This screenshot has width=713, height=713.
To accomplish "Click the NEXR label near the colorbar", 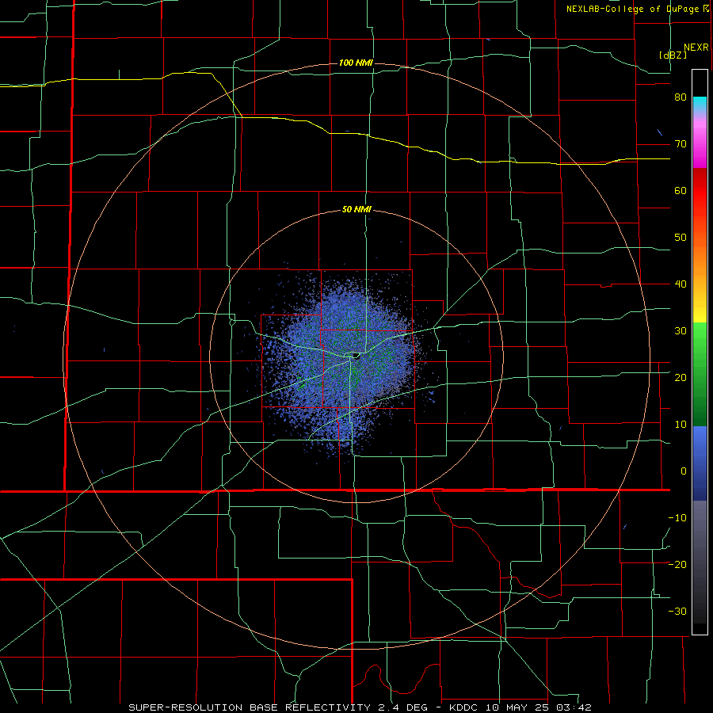I will click(x=696, y=48).
